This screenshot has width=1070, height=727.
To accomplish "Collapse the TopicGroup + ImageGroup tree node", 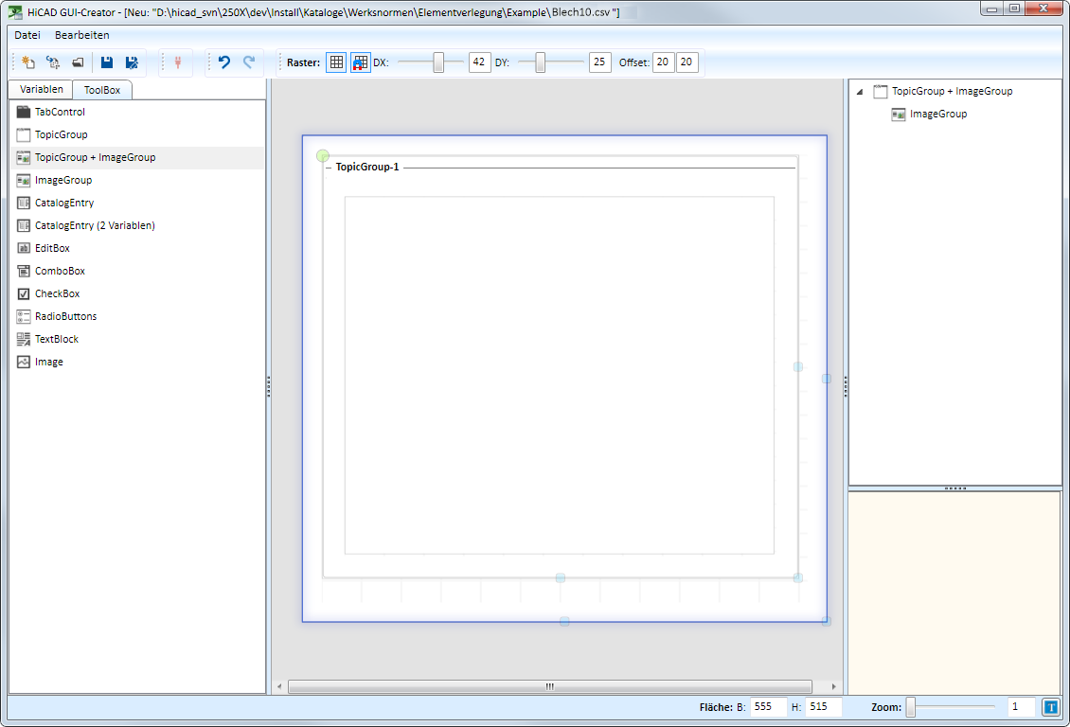I will pos(859,92).
